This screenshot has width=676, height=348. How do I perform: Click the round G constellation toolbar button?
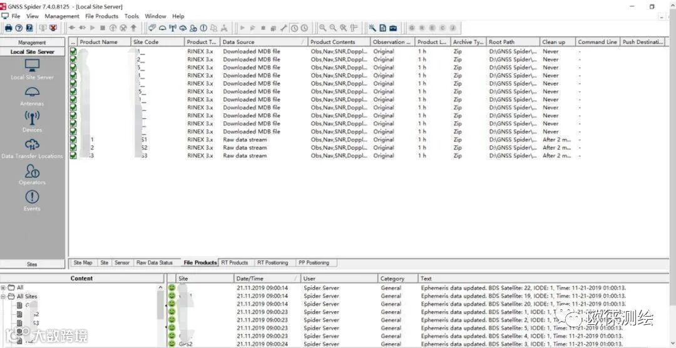[412, 28]
